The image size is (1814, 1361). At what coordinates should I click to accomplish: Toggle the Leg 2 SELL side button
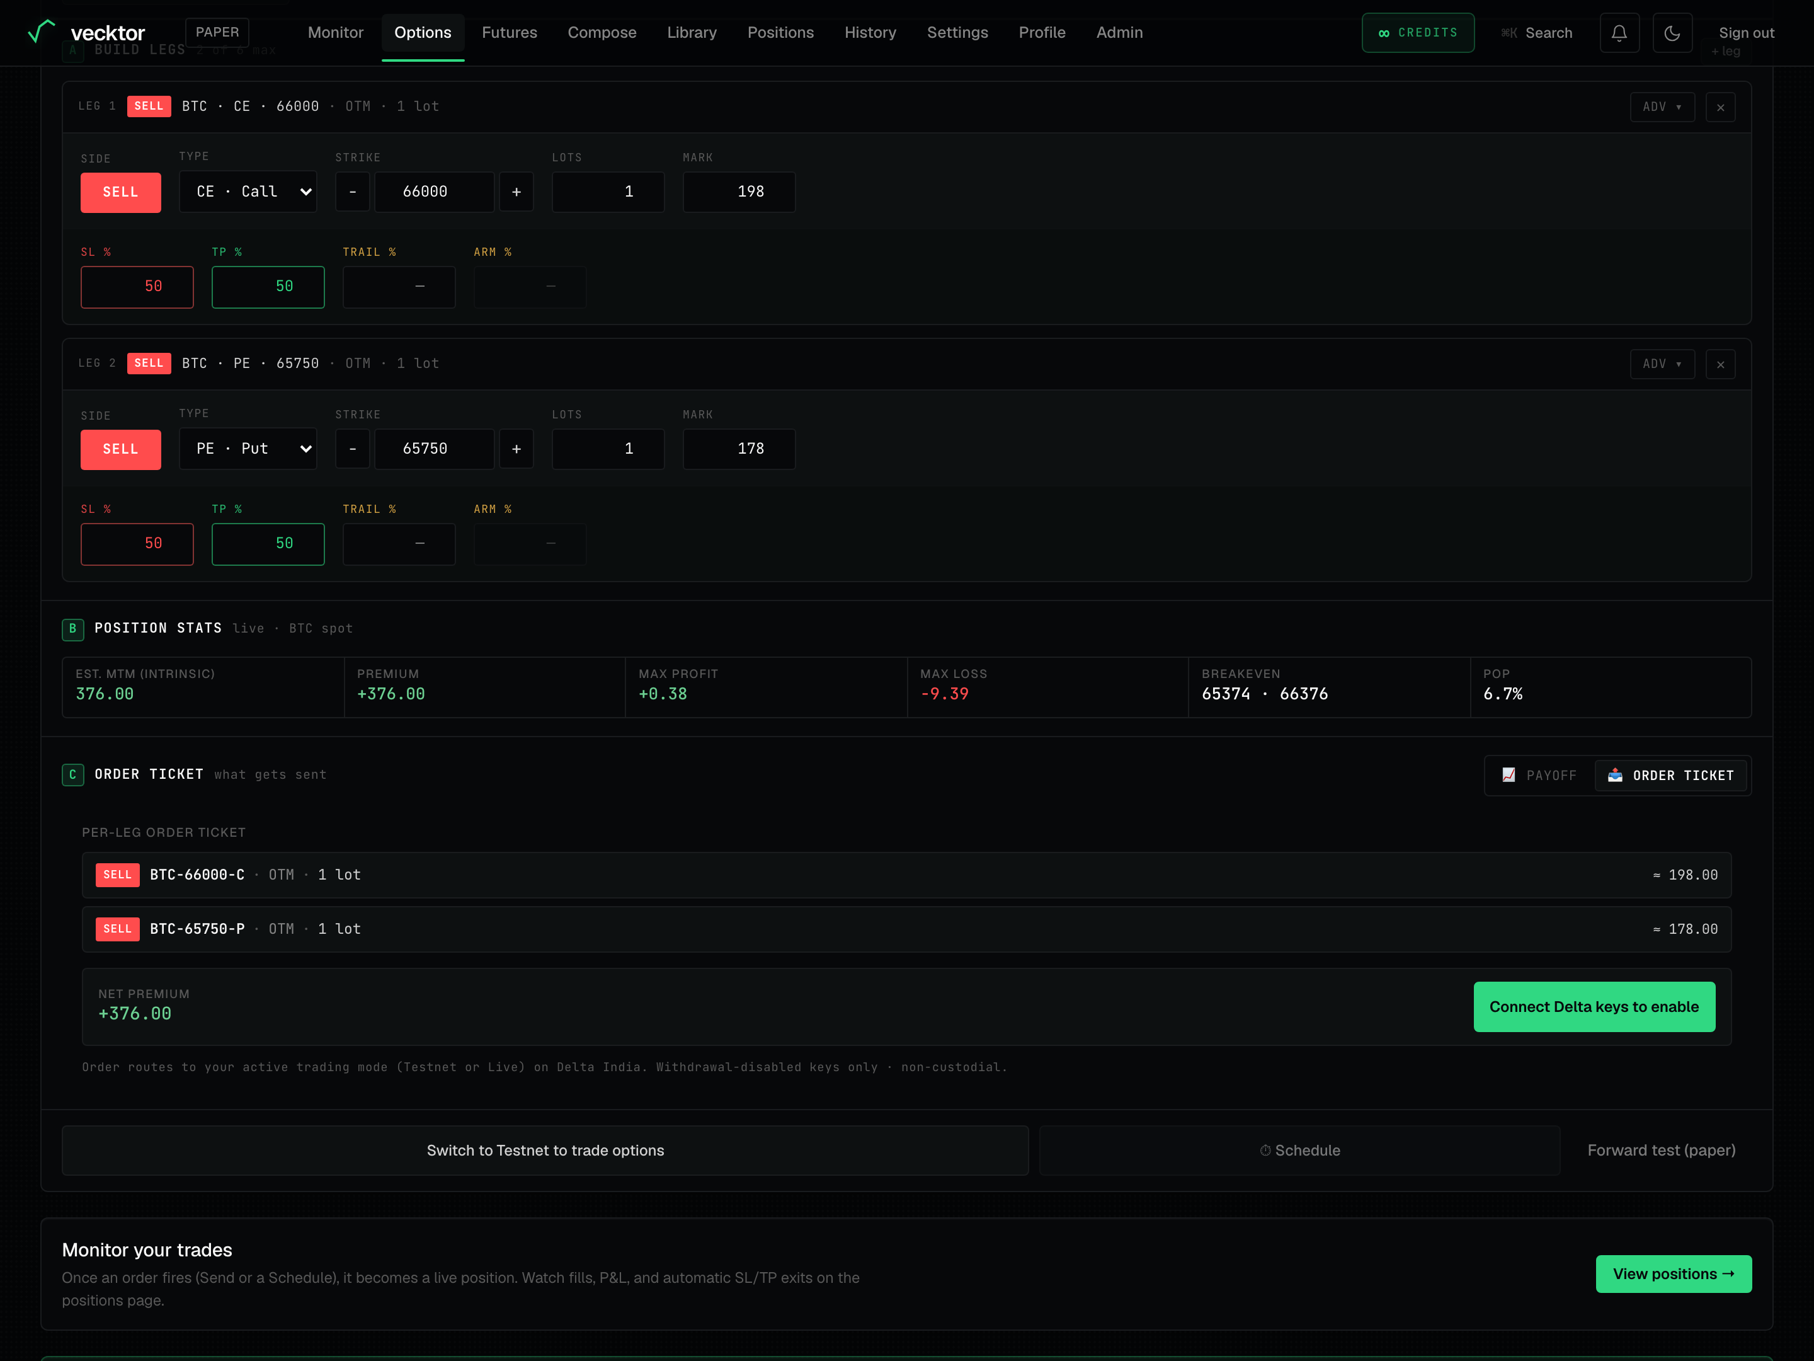tap(120, 449)
